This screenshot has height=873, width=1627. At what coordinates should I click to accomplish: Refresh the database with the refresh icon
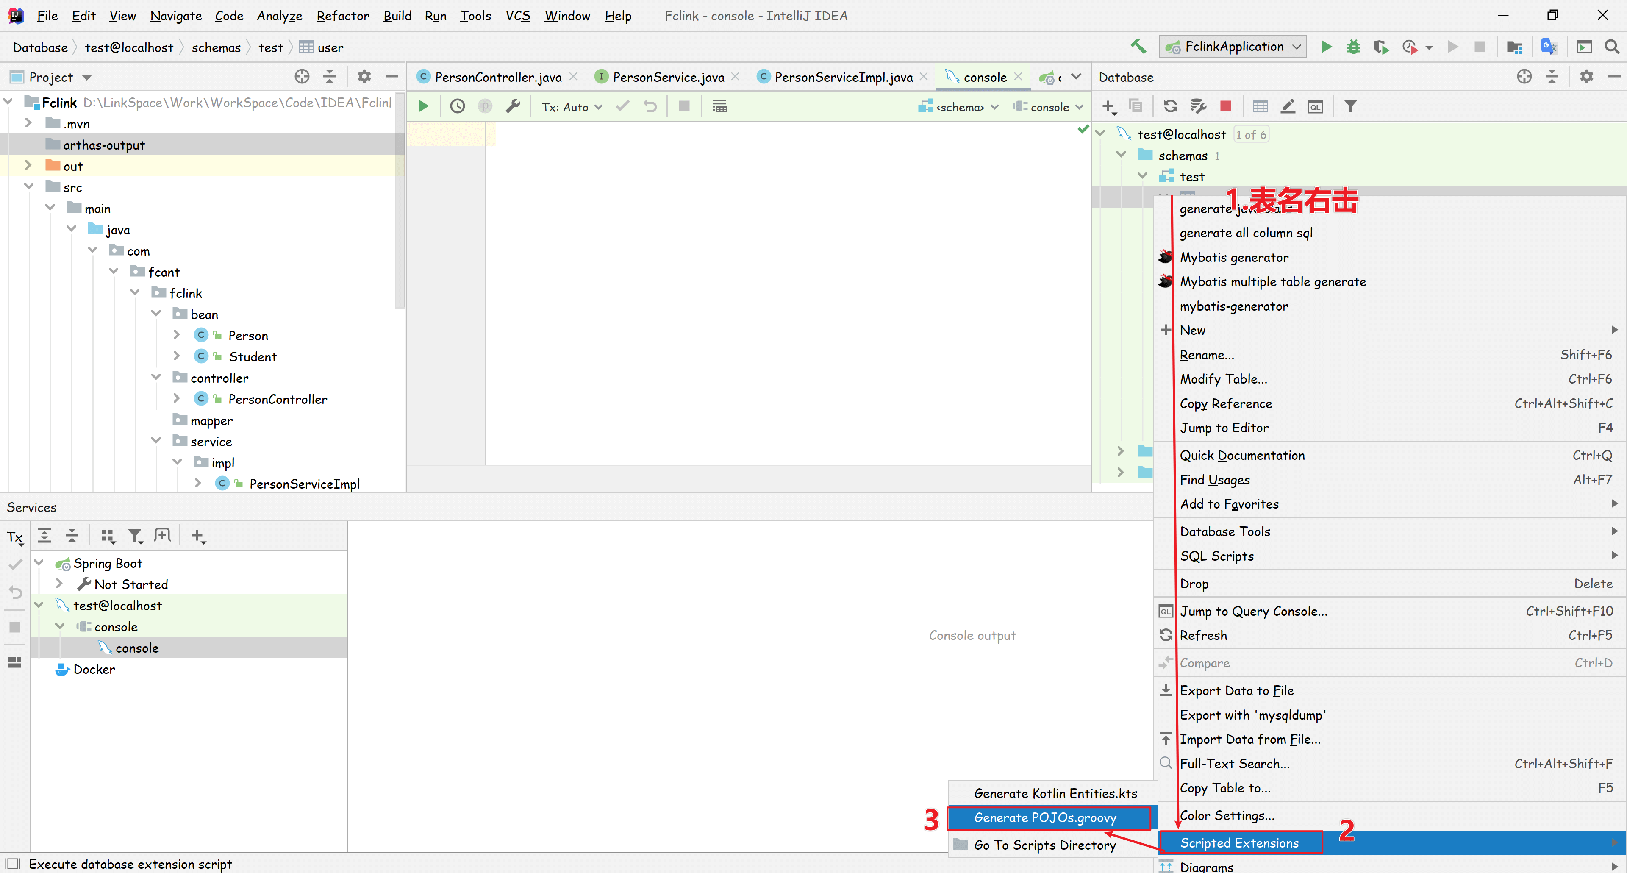1170,107
